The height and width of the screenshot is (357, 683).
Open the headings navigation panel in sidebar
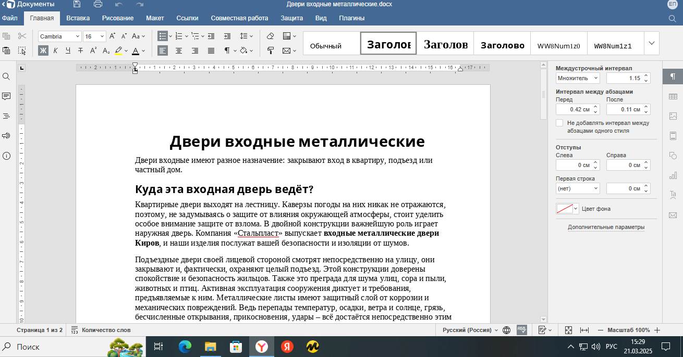coord(6,116)
